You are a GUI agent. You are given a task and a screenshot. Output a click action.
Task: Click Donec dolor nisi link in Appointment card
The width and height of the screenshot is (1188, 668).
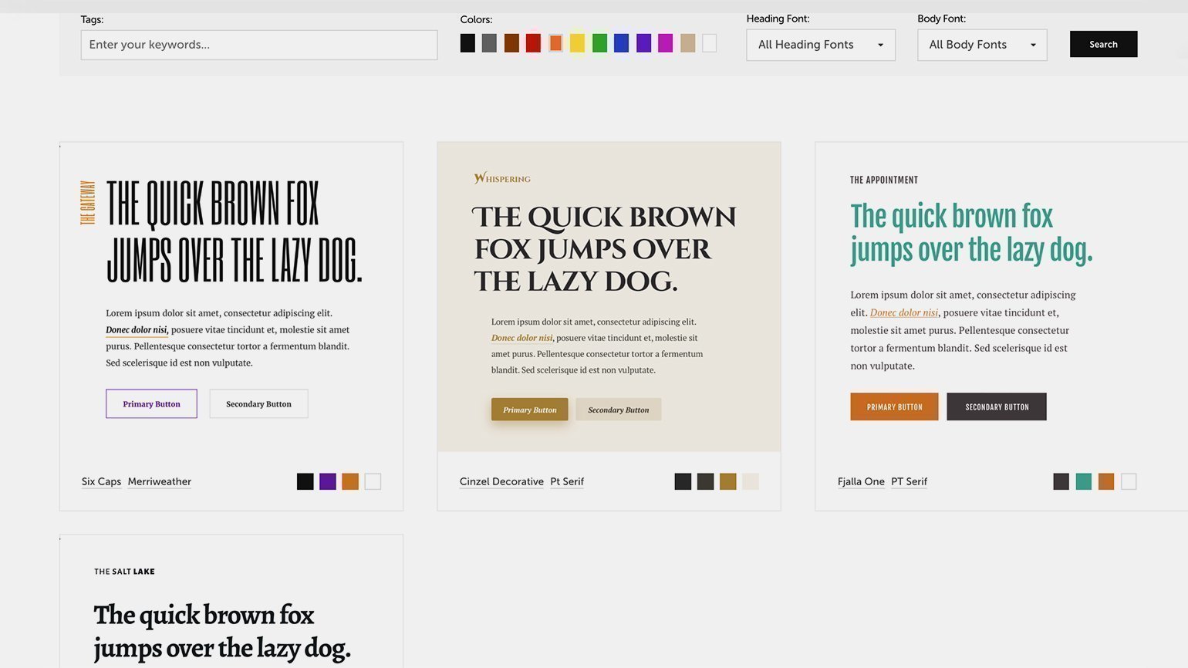pyautogui.click(x=904, y=312)
